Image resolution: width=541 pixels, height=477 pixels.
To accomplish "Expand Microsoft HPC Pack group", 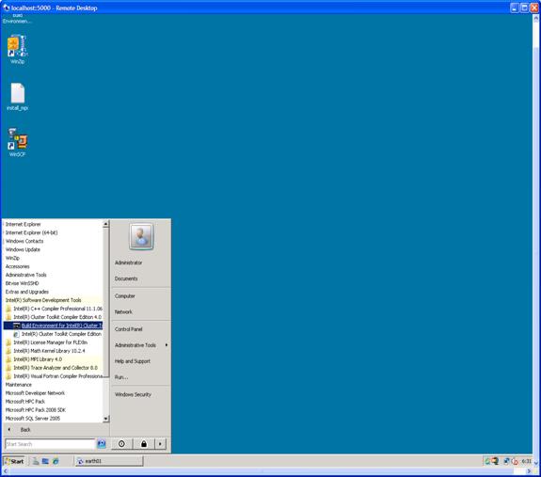I will click(25, 402).
